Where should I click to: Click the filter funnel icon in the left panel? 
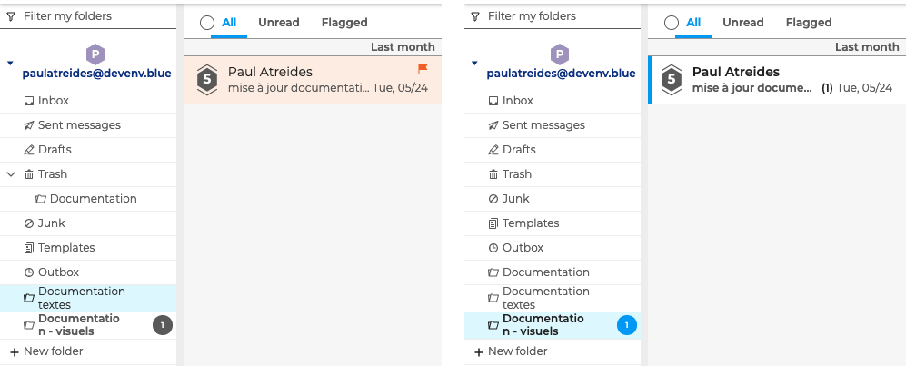(x=11, y=16)
